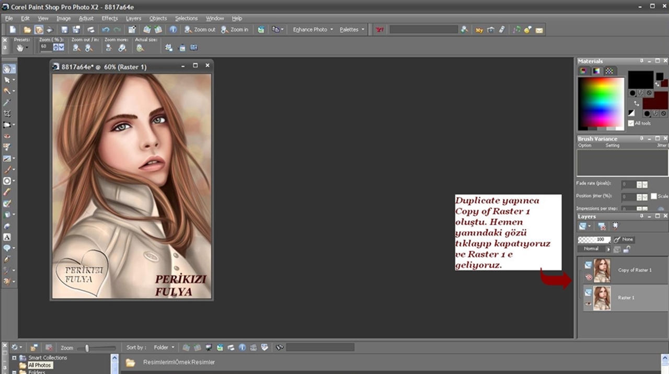The width and height of the screenshot is (669, 374).
Task: Pick the Dropper tool
Action: pos(7,102)
